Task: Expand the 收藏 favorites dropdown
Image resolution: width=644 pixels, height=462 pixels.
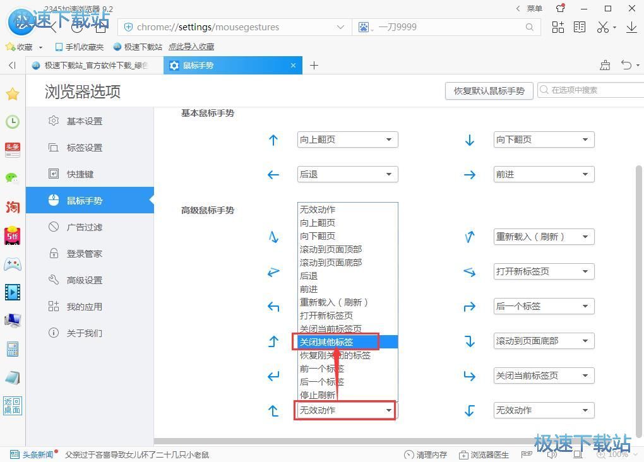Action: pos(40,47)
